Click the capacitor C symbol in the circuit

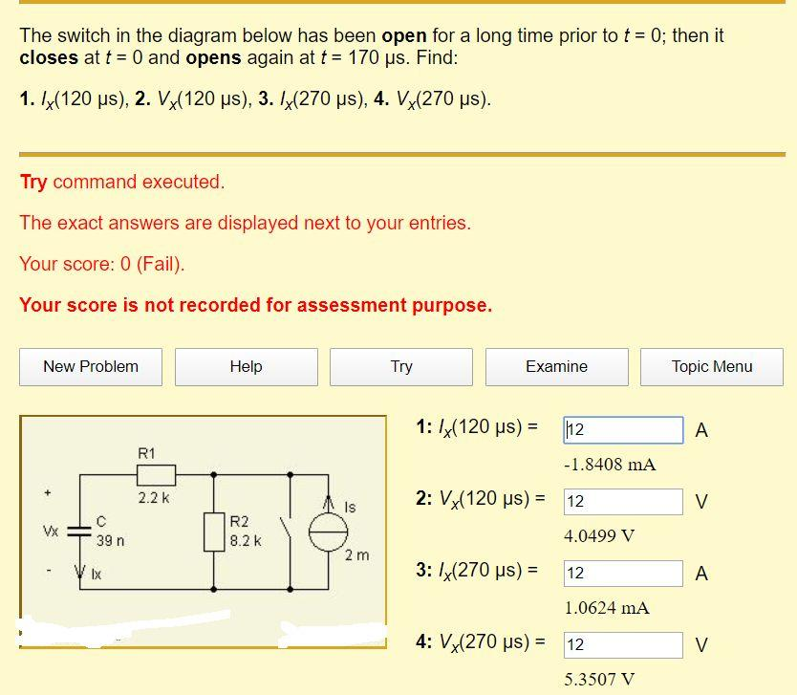80,532
